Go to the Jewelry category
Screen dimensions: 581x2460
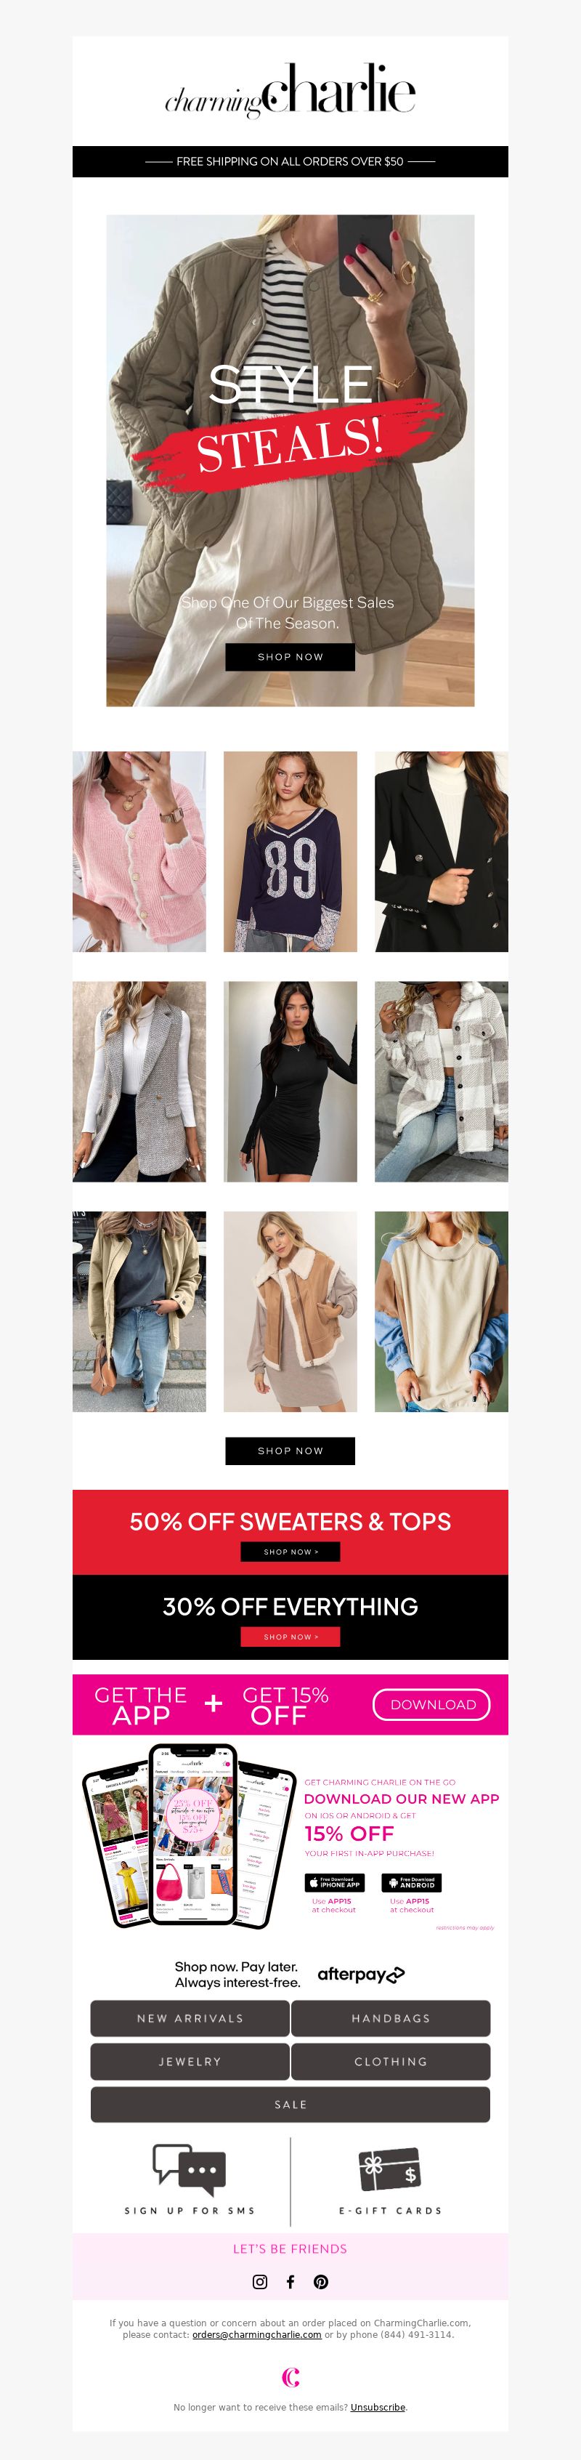[190, 2061]
